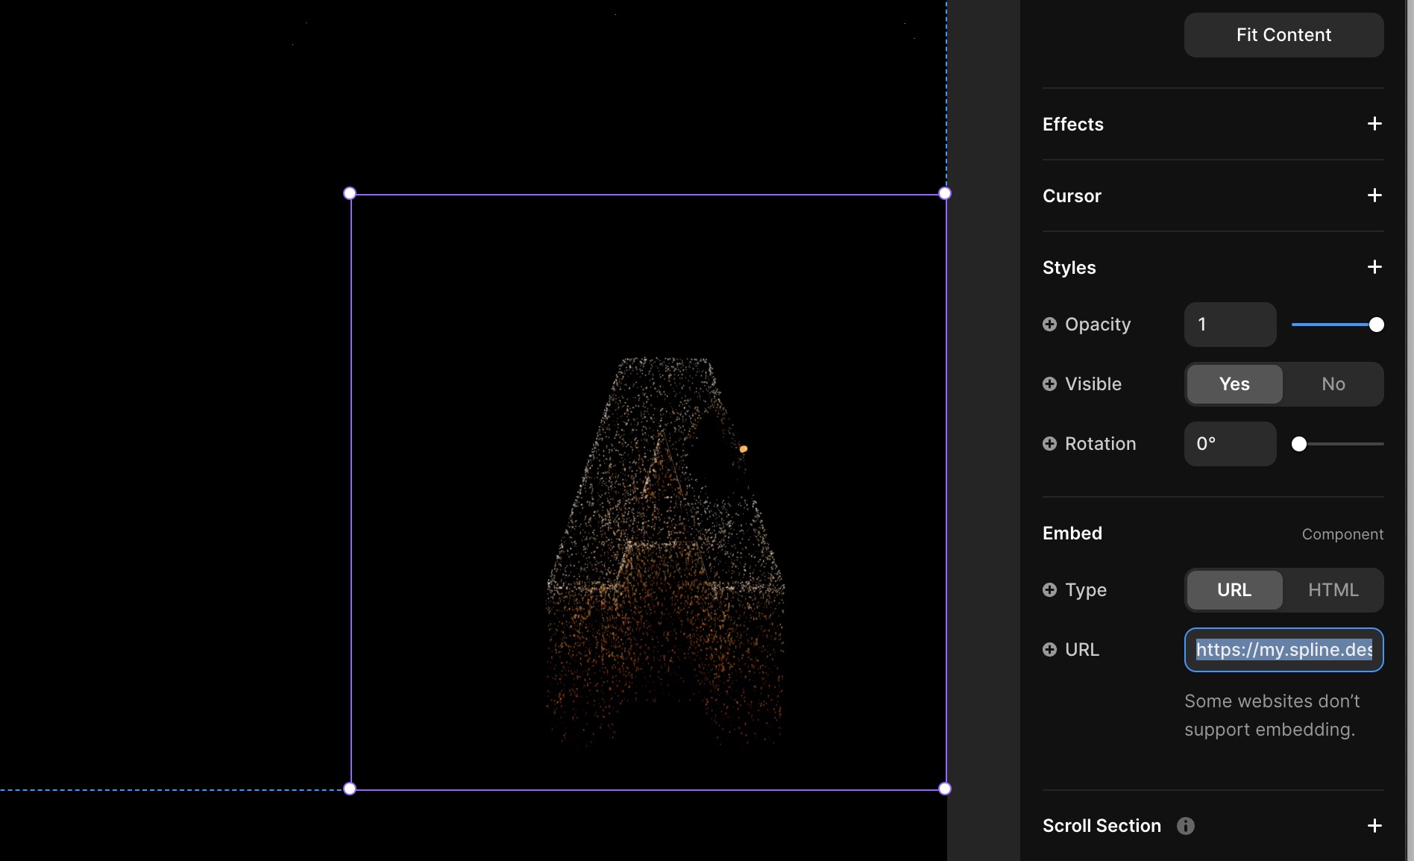Select the spline URL input field
Screen dimensions: 1414x861
tap(1283, 650)
